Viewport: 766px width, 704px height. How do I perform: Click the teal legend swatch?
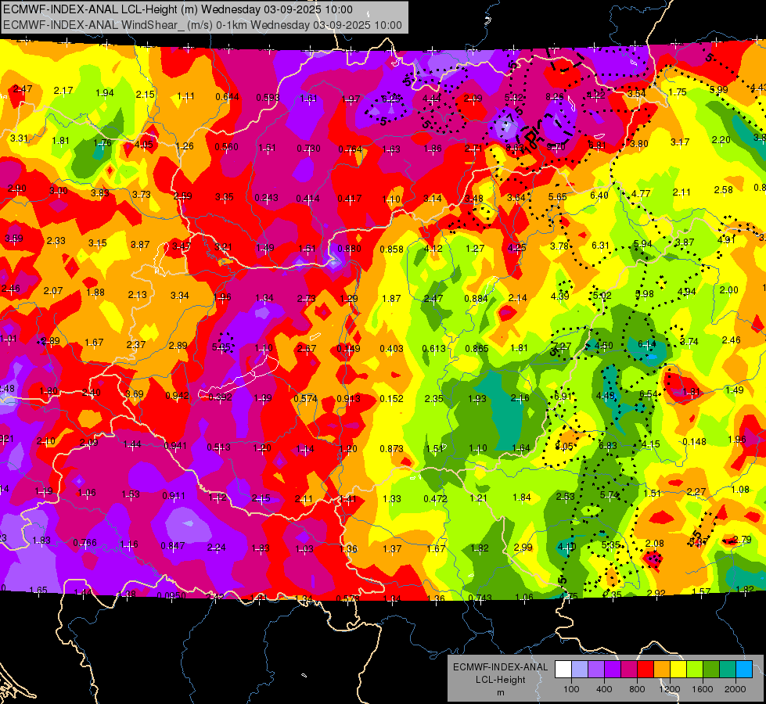(728, 670)
